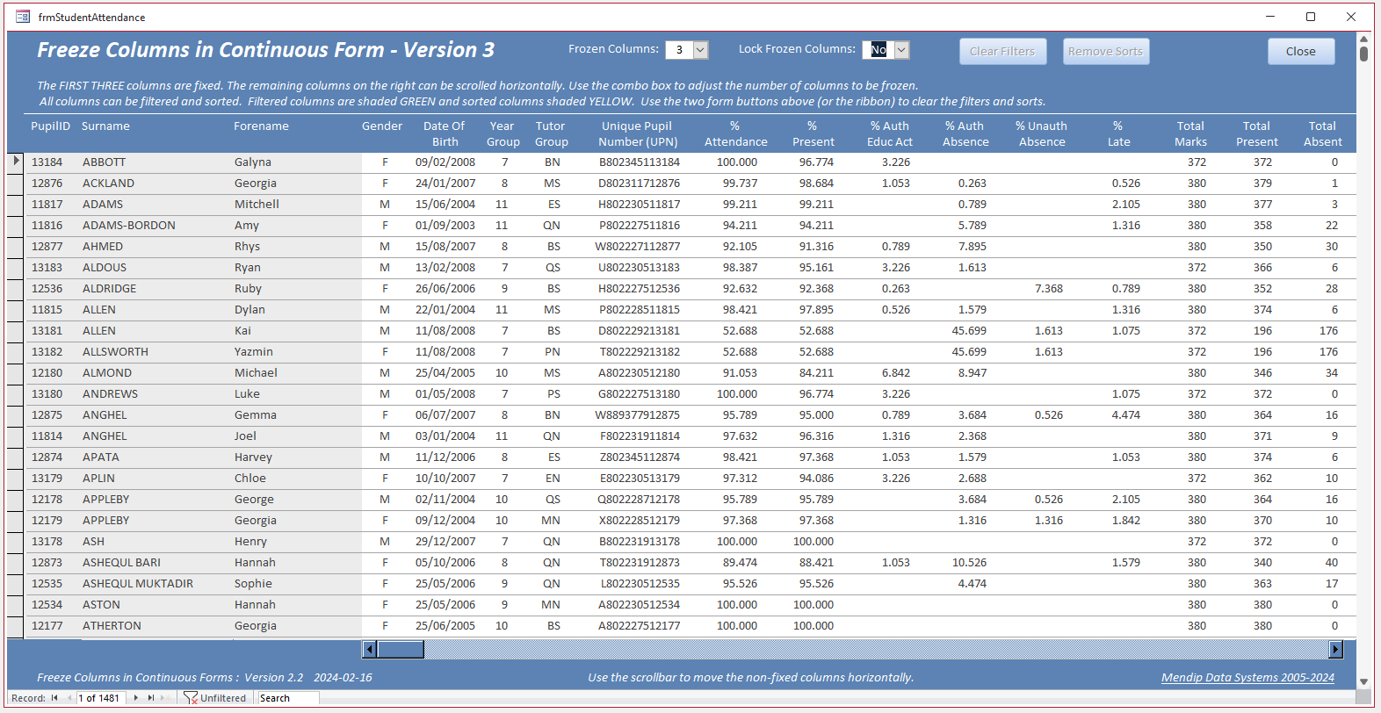Select the forename cell Yazmin
The height and width of the screenshot is (713, 1381).
(x=254, y=351)
